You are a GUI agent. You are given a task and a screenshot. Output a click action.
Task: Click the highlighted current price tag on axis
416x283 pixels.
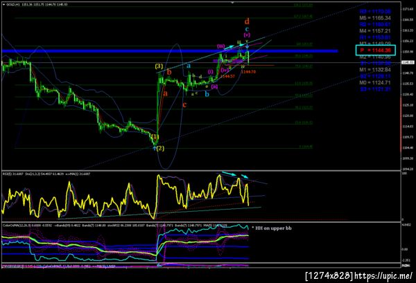coord(408,62)
